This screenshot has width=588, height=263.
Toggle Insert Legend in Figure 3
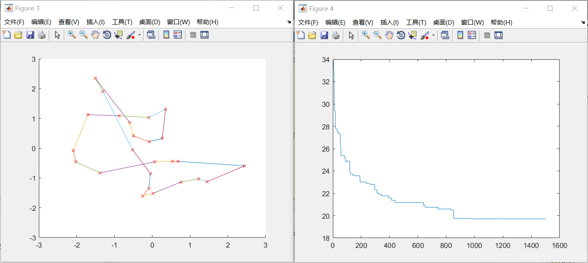[178, 35]
